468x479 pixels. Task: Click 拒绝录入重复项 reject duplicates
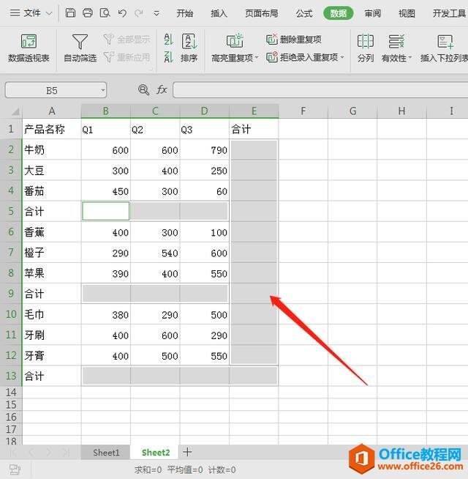(x=302, y=57)
